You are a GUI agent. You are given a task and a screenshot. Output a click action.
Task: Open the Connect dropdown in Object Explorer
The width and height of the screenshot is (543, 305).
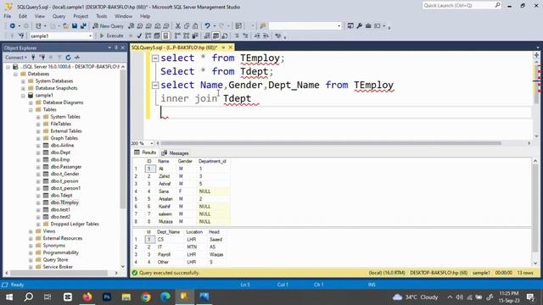[x=16, y=58]
